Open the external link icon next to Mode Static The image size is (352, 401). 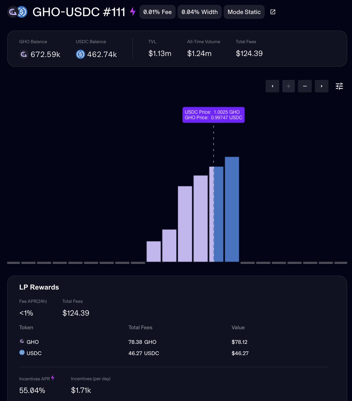coord(273,12)
